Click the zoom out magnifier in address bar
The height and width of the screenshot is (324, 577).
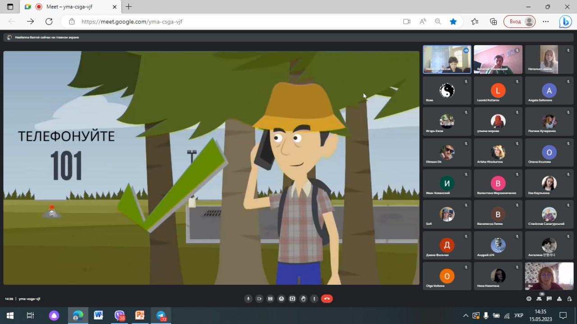438,21
